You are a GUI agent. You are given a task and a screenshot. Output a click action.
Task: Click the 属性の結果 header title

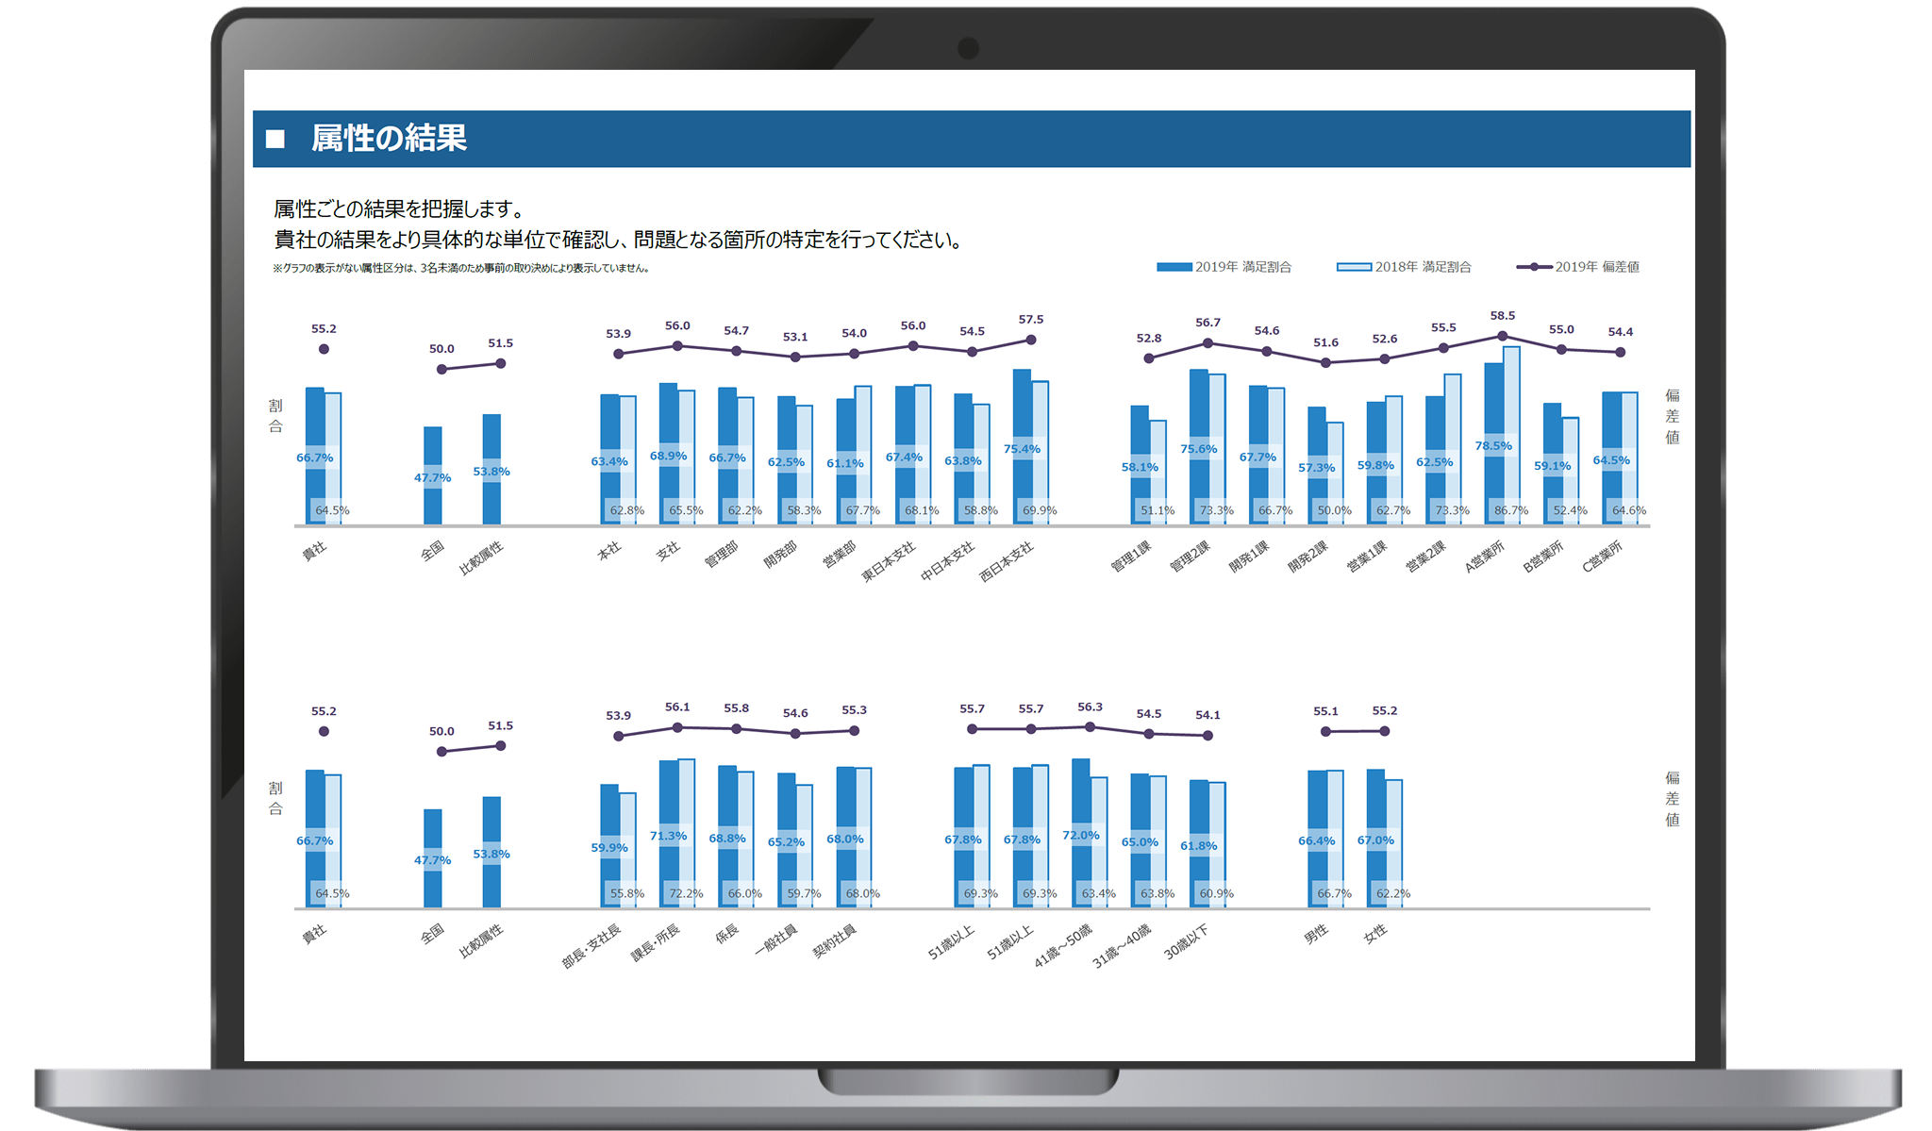(389, 139)
